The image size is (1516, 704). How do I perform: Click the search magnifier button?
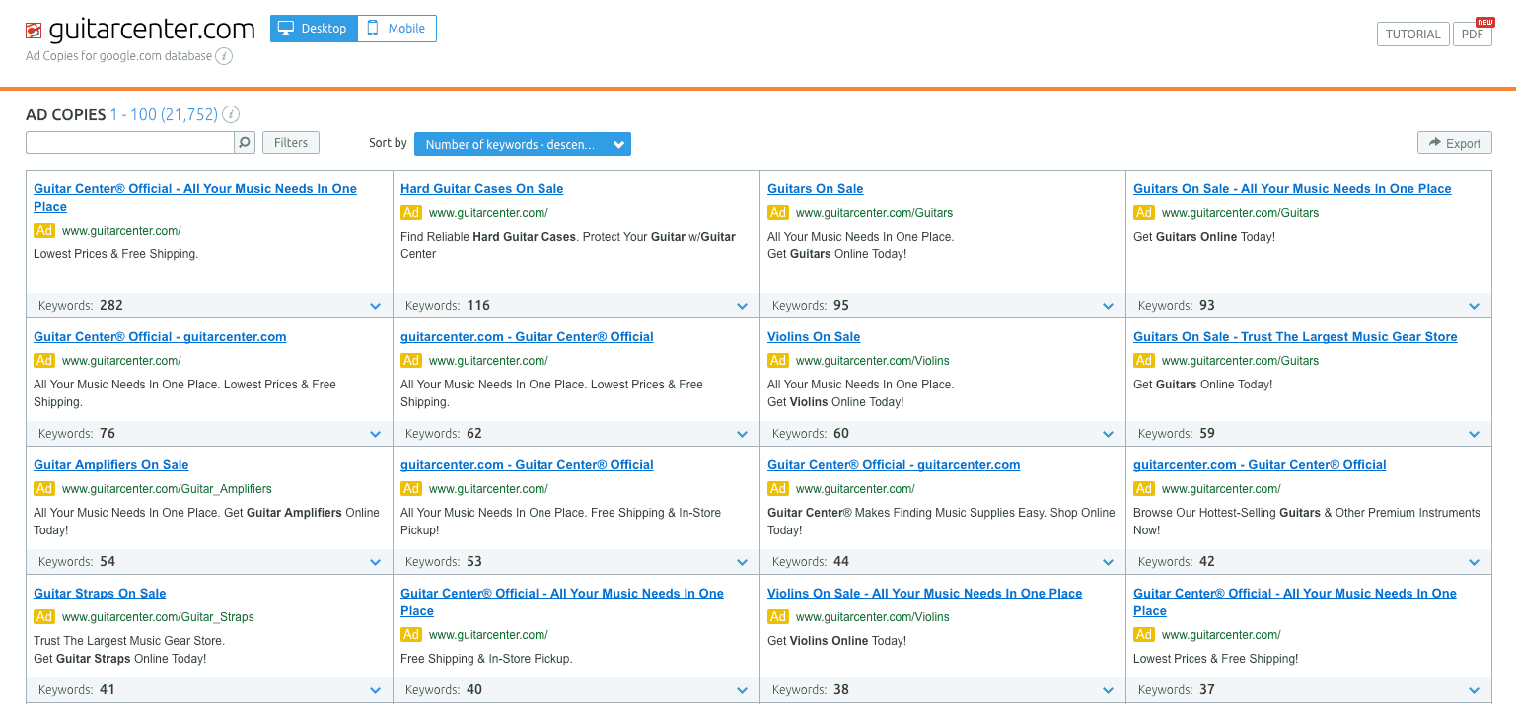pos(245,142)
